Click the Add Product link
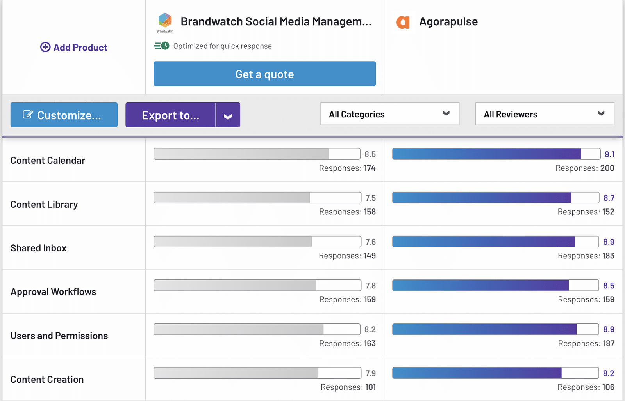 pos(80,48)
